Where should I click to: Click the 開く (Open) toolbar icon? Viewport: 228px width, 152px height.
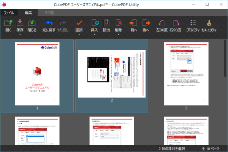[8, 23]
